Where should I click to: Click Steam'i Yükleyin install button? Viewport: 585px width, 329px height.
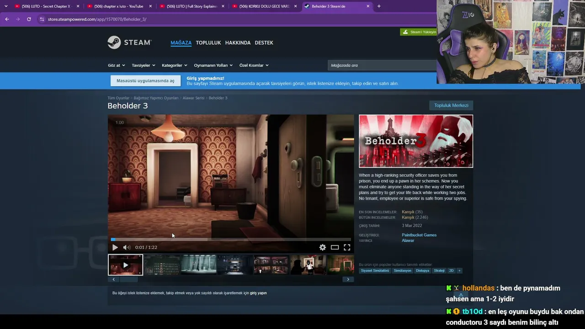click(419, 32)
